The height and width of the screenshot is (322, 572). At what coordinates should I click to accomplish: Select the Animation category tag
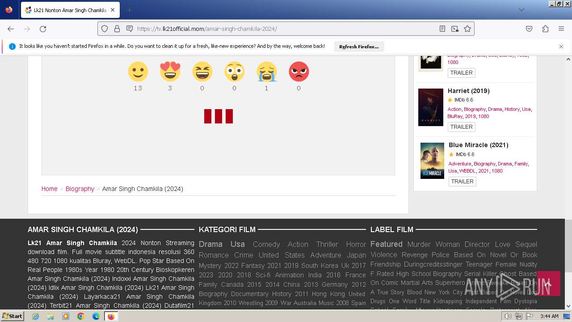point(289,275)
